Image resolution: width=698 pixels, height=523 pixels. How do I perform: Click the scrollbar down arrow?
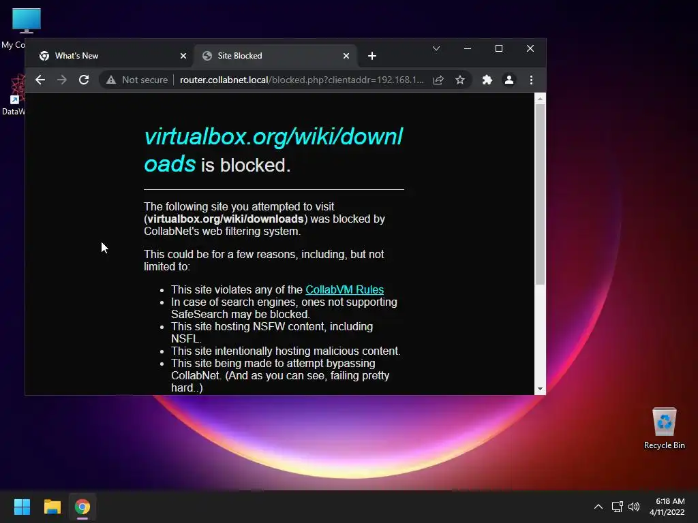540,389
